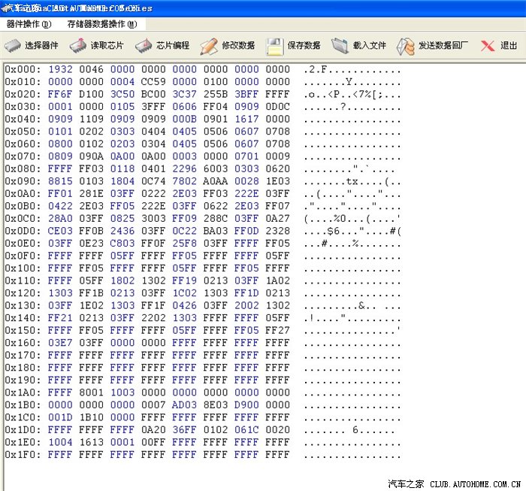The width and height of the screenshot is (526, 491).
Task: Click the 发送数据回厂 (send data) icon
Action: pyautogui.click(x=405, y=46)
